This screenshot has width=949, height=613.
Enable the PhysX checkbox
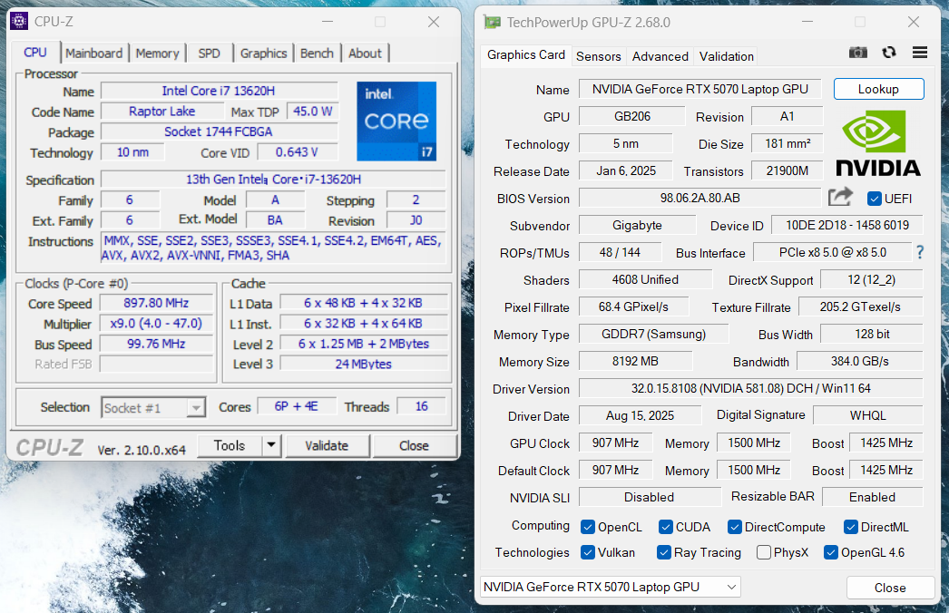pyautogui.click(x=764, y=552)
